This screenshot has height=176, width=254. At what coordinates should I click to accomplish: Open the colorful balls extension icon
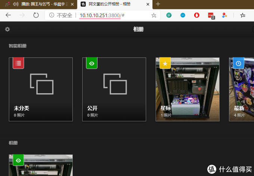[224, 15]
